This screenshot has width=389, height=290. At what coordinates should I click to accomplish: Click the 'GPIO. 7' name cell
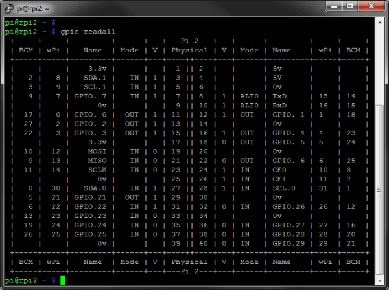[x=90, y=96]
